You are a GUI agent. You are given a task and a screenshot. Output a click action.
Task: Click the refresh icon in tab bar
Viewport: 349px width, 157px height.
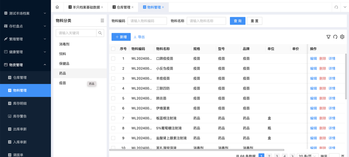coord(336,7)
